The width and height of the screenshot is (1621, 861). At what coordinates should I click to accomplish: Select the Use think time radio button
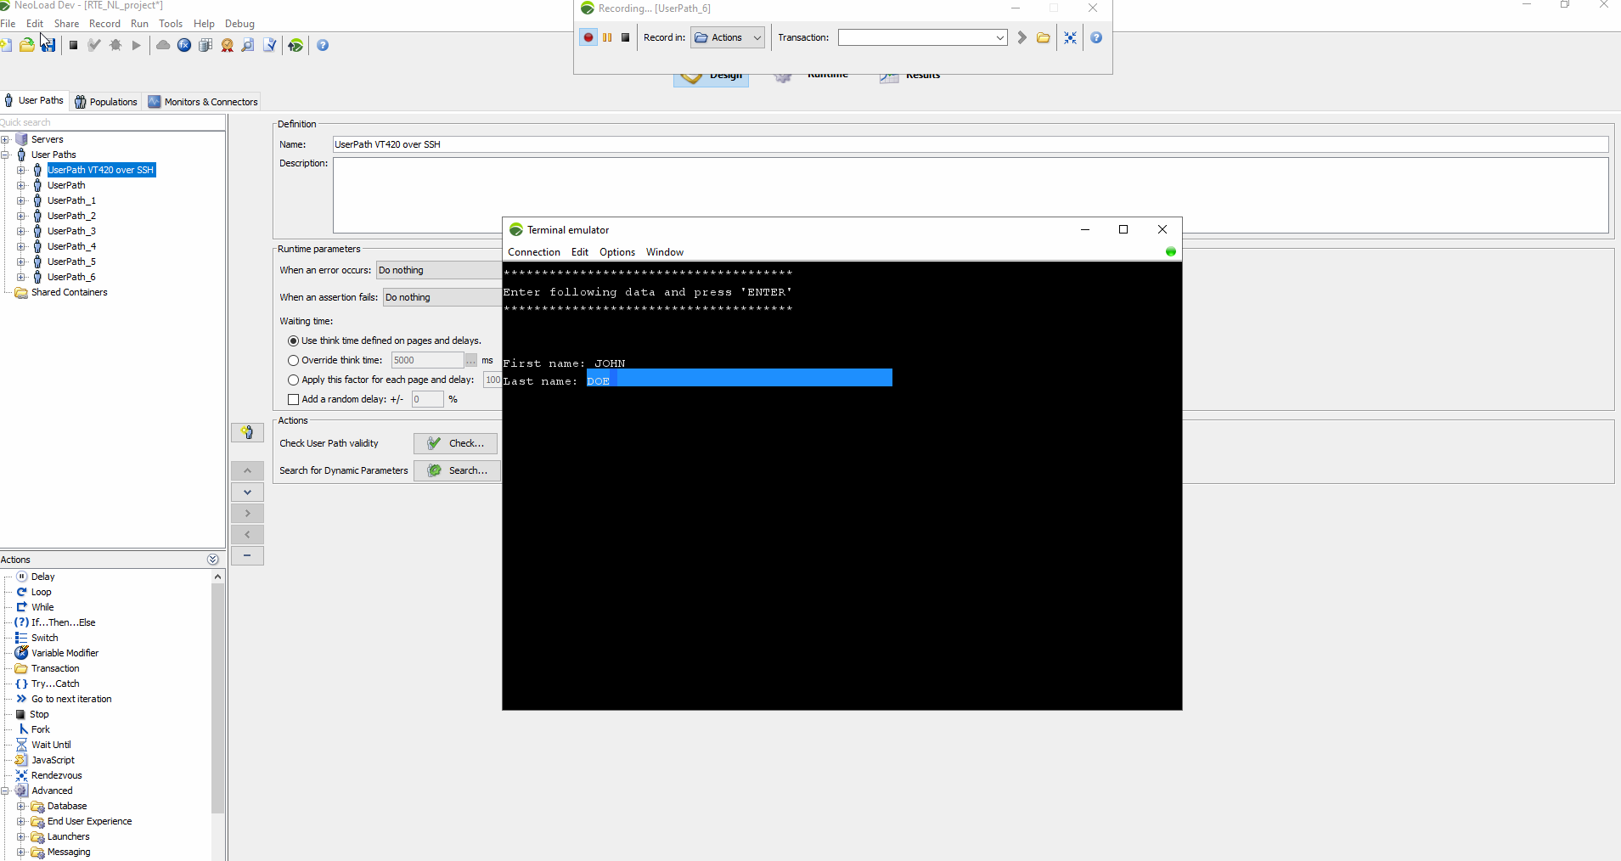click(x=293, y=340)
